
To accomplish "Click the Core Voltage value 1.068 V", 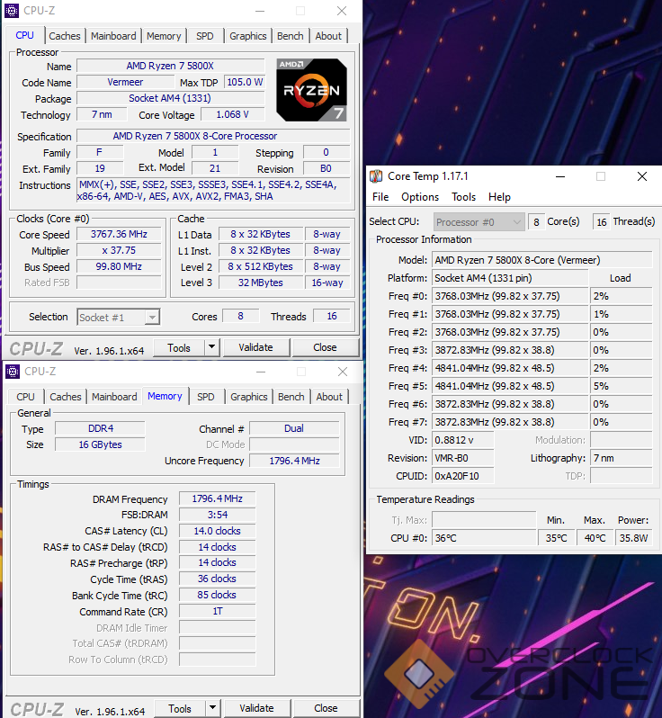I will [x=233, y=114].
